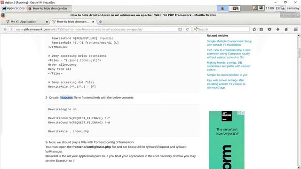Click the 'Related Articles' heading
Image resolution: width=301 pixels, height=169 pixels.
tap(217, 36)
